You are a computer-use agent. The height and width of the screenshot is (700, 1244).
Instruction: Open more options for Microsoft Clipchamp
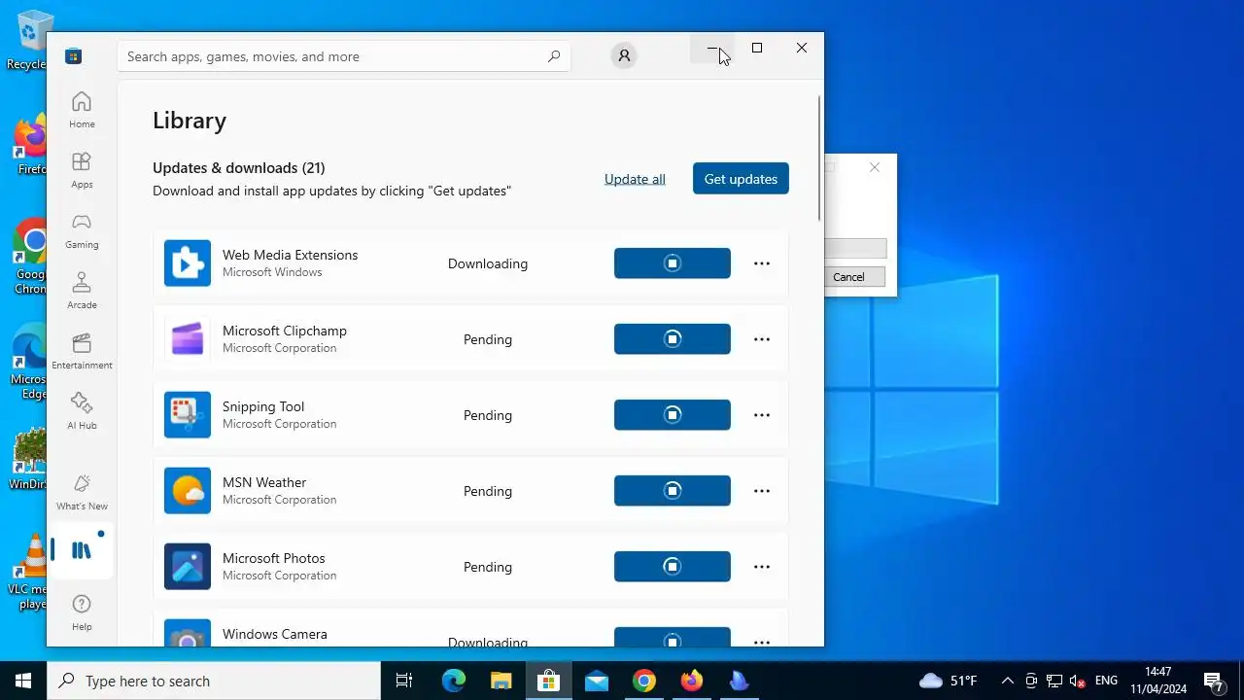coord(762,339)
